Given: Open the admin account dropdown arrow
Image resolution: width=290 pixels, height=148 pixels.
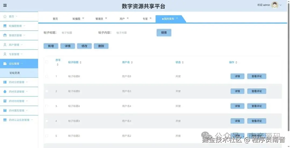Looking at the screenshot, I should [280, 5].
